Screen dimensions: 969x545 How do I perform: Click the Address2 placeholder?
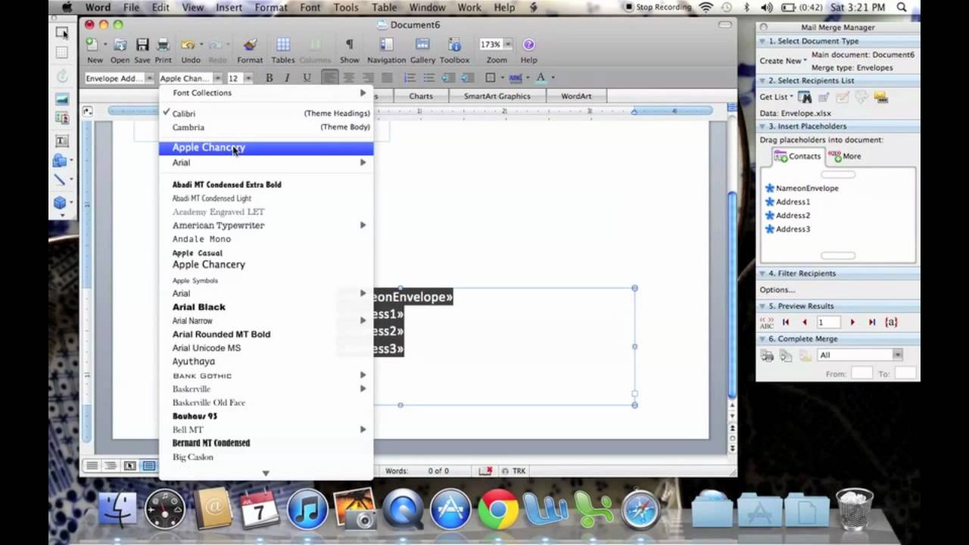pos(787,215)
